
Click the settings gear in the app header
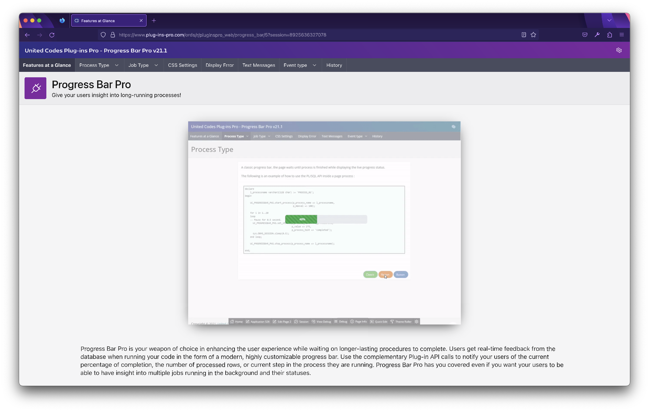pyautogui.click(x=619, y=50)
